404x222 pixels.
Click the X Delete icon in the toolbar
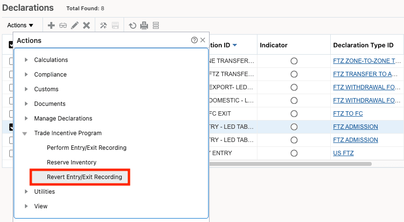pyautogui.click(x=86, y=25)
